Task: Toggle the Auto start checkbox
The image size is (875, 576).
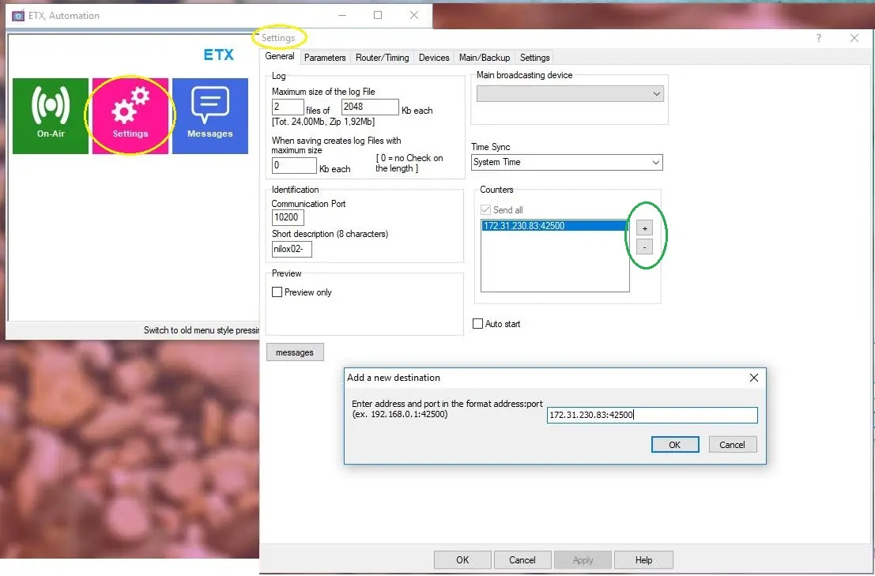Action: coord(477,324)
